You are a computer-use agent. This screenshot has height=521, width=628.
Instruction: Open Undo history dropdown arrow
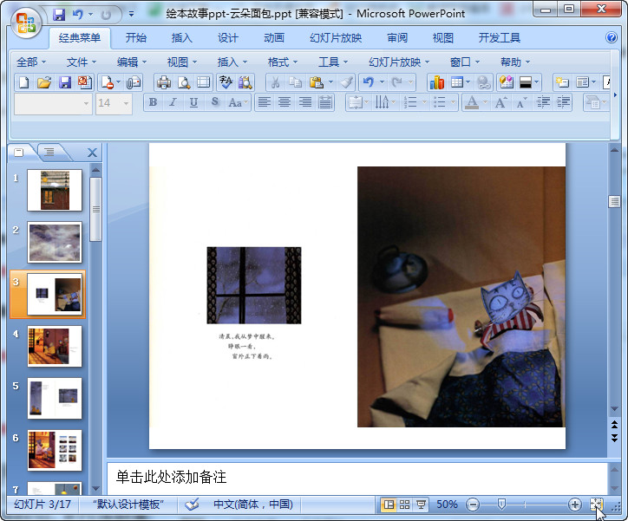pos(382,82)
